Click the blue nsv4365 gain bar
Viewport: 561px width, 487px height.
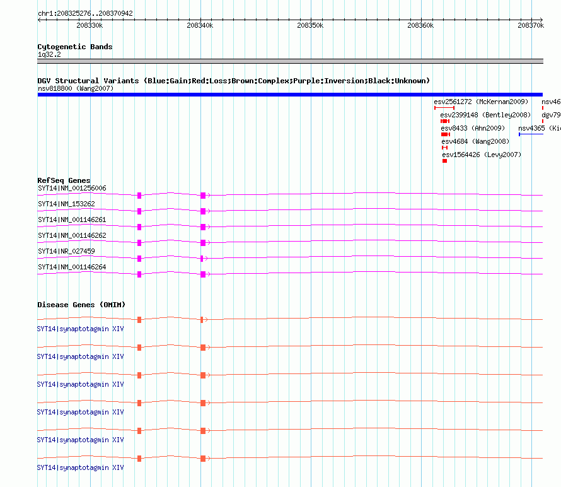[x=531, y=134]
